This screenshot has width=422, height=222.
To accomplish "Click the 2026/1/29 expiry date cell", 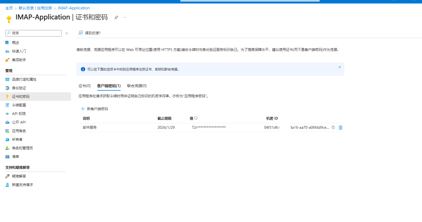I will (x=166, y=127).
